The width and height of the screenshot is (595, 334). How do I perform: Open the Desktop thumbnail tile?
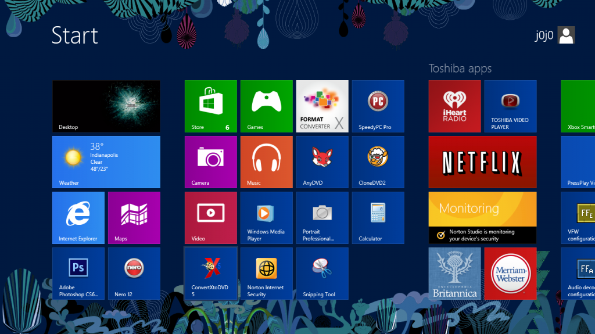pyautogui.click(x=106, y=106)
